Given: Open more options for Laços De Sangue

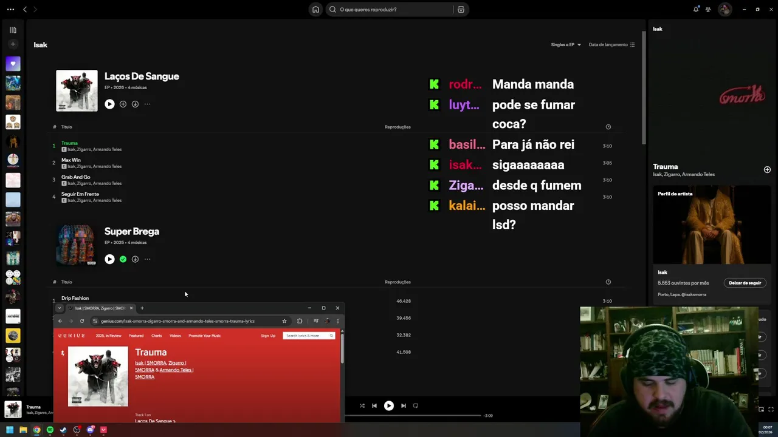Looking at the screenshot, I should click(x=147, y=104).
